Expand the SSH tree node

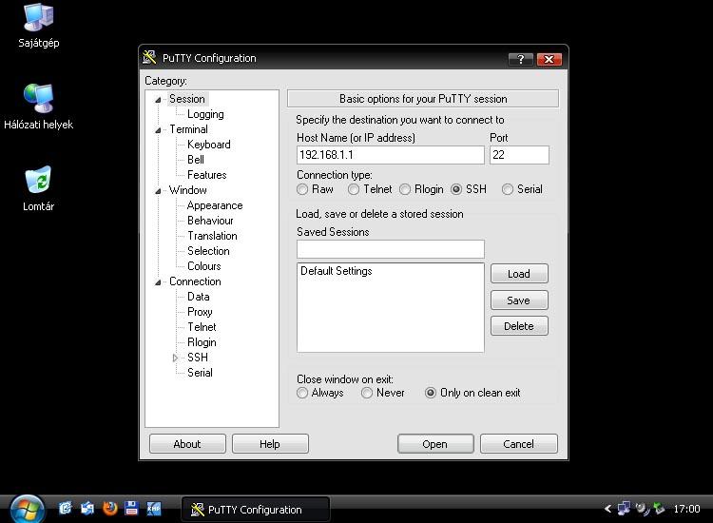(x=175, y=358)
